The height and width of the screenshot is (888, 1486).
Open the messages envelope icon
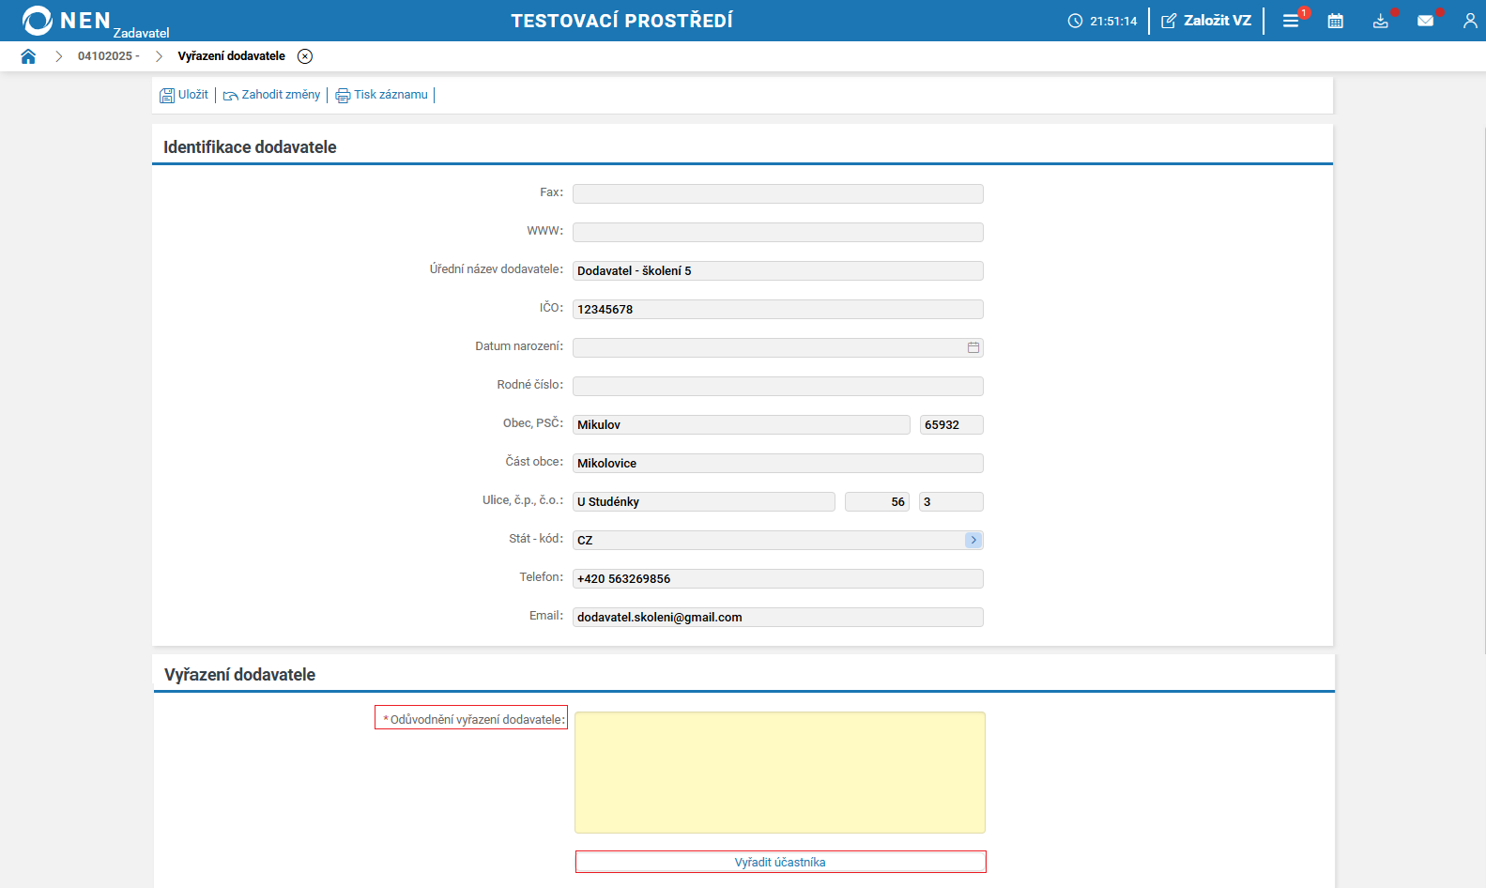(1425, 21)
